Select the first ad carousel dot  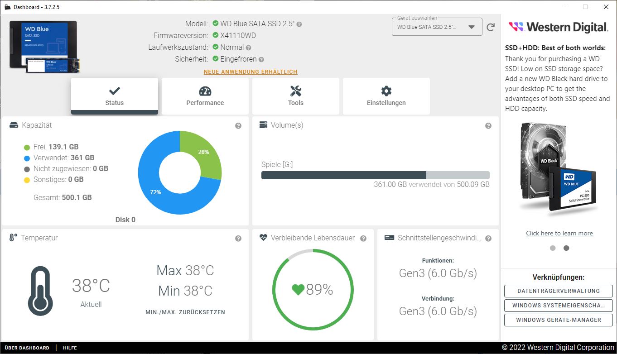click(x=553, y=248)
